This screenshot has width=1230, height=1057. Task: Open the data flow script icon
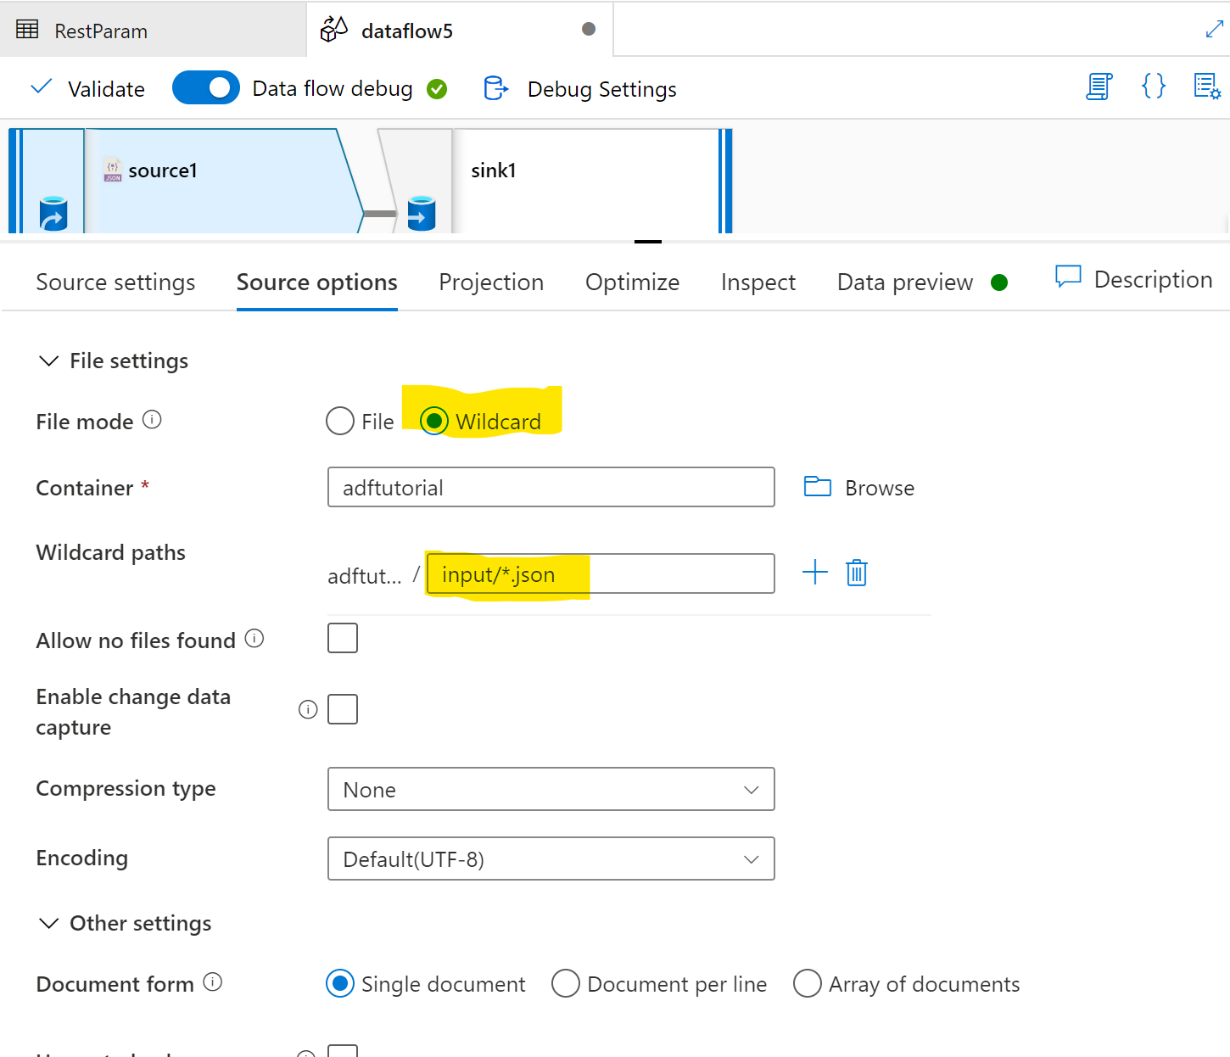(1099, 87)
